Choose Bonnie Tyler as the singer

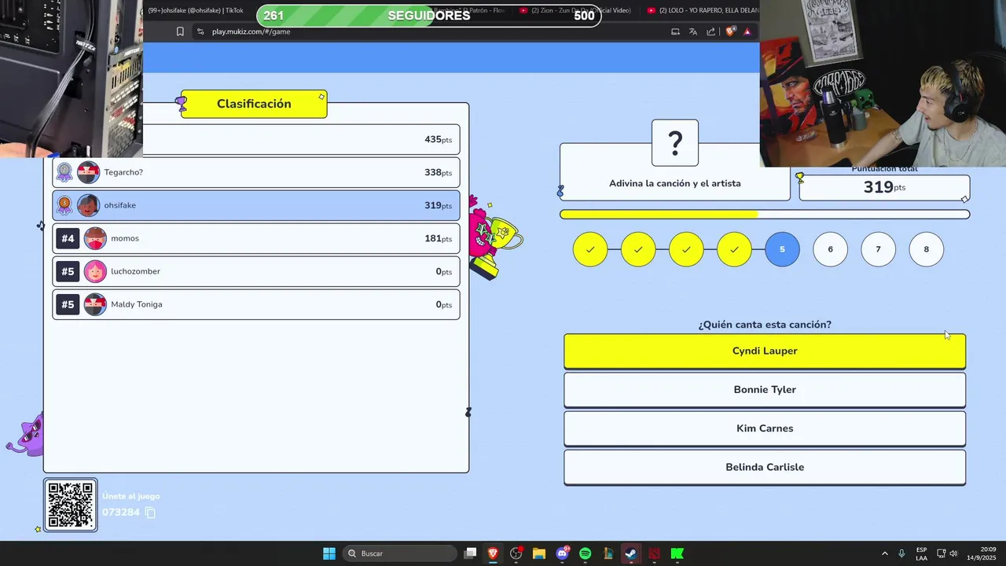764,389
